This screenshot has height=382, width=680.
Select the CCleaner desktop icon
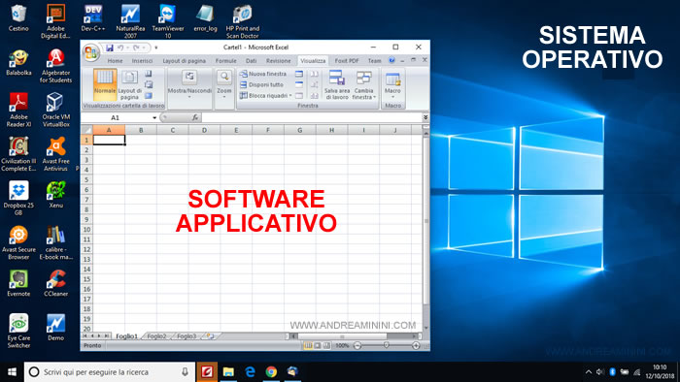click(x=56, y=283)
